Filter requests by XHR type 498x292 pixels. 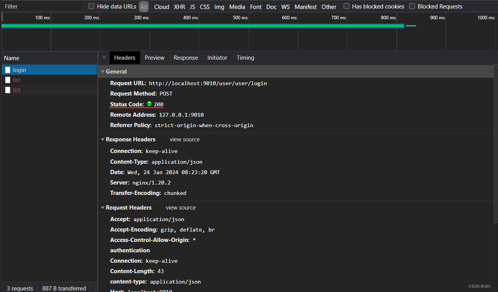pos(180,7)
